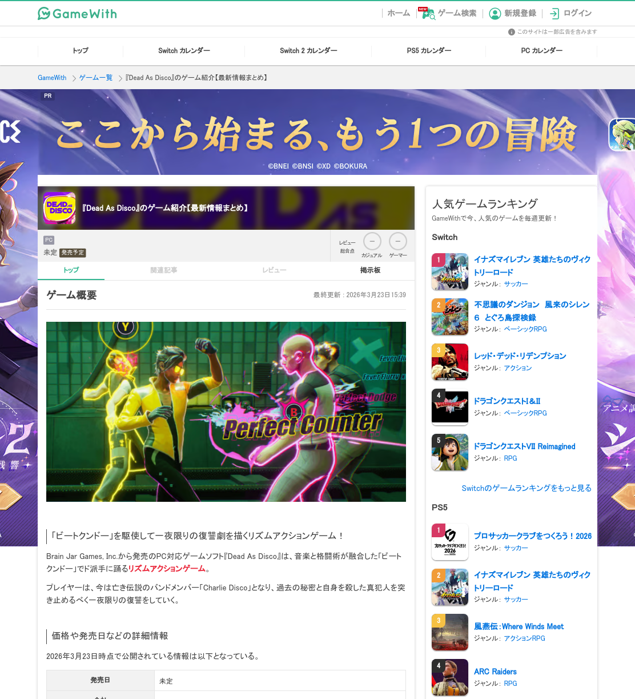
Task: Open 風燕伝:Where Winds Meet link
Action: point(519,626)
